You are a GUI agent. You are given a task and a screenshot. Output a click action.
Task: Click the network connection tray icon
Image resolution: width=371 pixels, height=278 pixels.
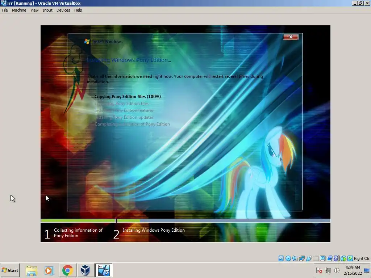pos(328,270)
